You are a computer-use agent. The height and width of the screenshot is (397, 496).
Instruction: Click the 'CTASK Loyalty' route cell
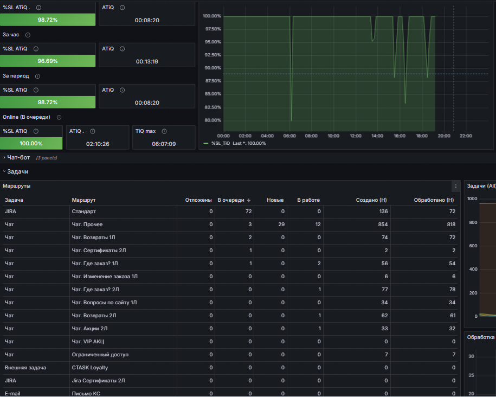pos(123,368)
